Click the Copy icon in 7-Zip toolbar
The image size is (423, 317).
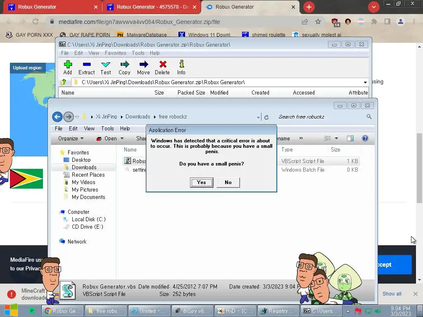click(x=125, y=64)
